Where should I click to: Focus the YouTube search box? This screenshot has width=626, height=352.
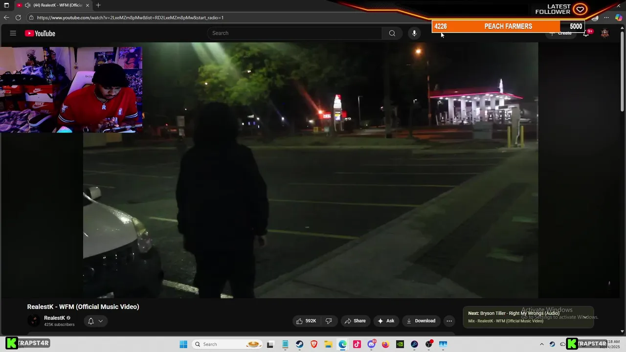(x=294, y=33)
